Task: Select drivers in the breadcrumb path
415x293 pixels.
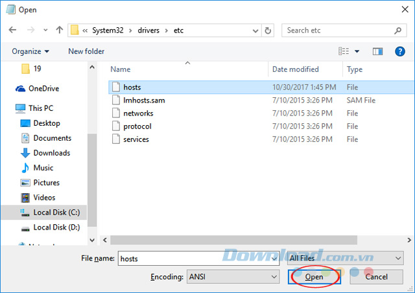Action: pos(148,30)
